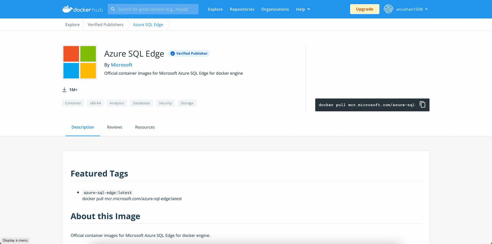Select the Analytics category tag
The height and width of the screenshot is (244, 492).
click(117, 103)
